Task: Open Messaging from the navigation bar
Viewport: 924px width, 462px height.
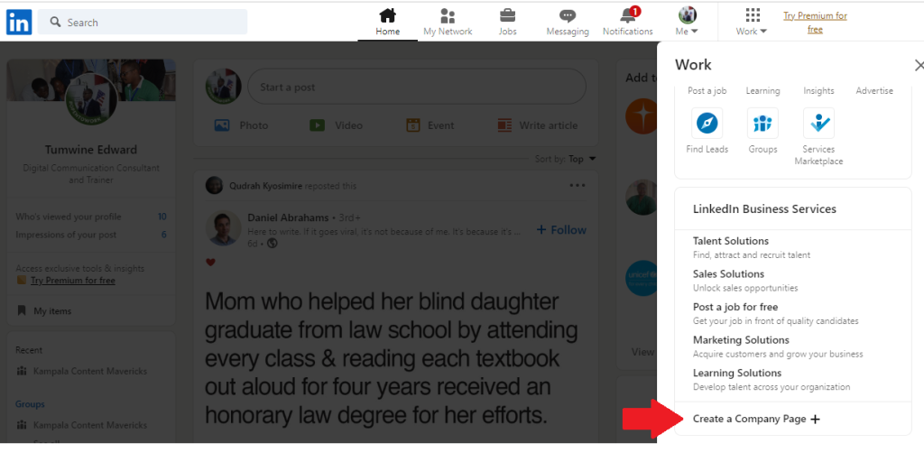Action: click(568, 23)
